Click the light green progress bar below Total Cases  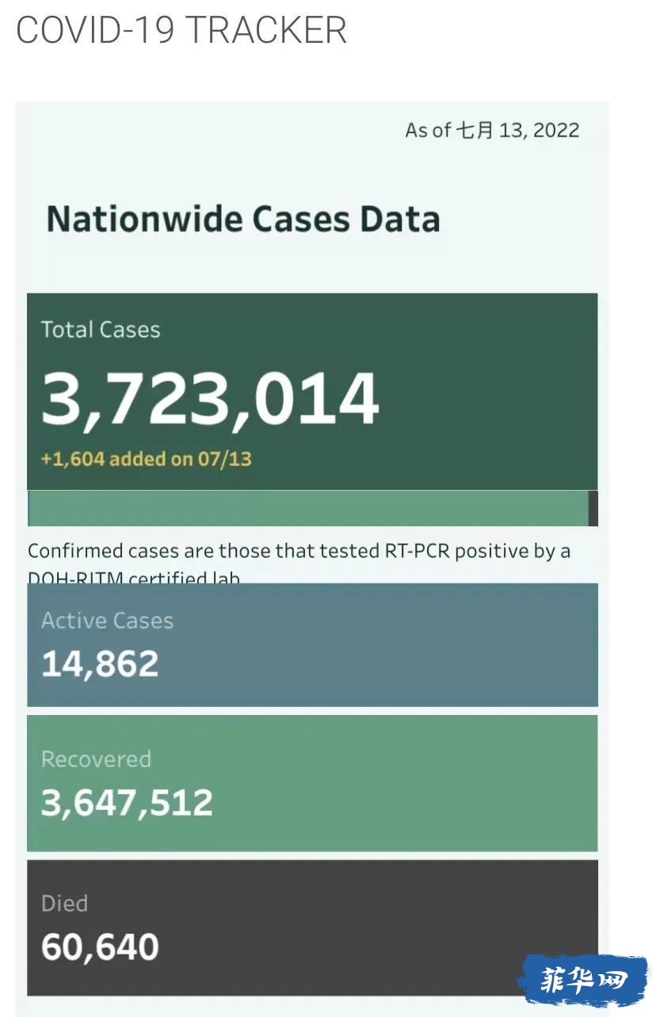pos(308,508)
